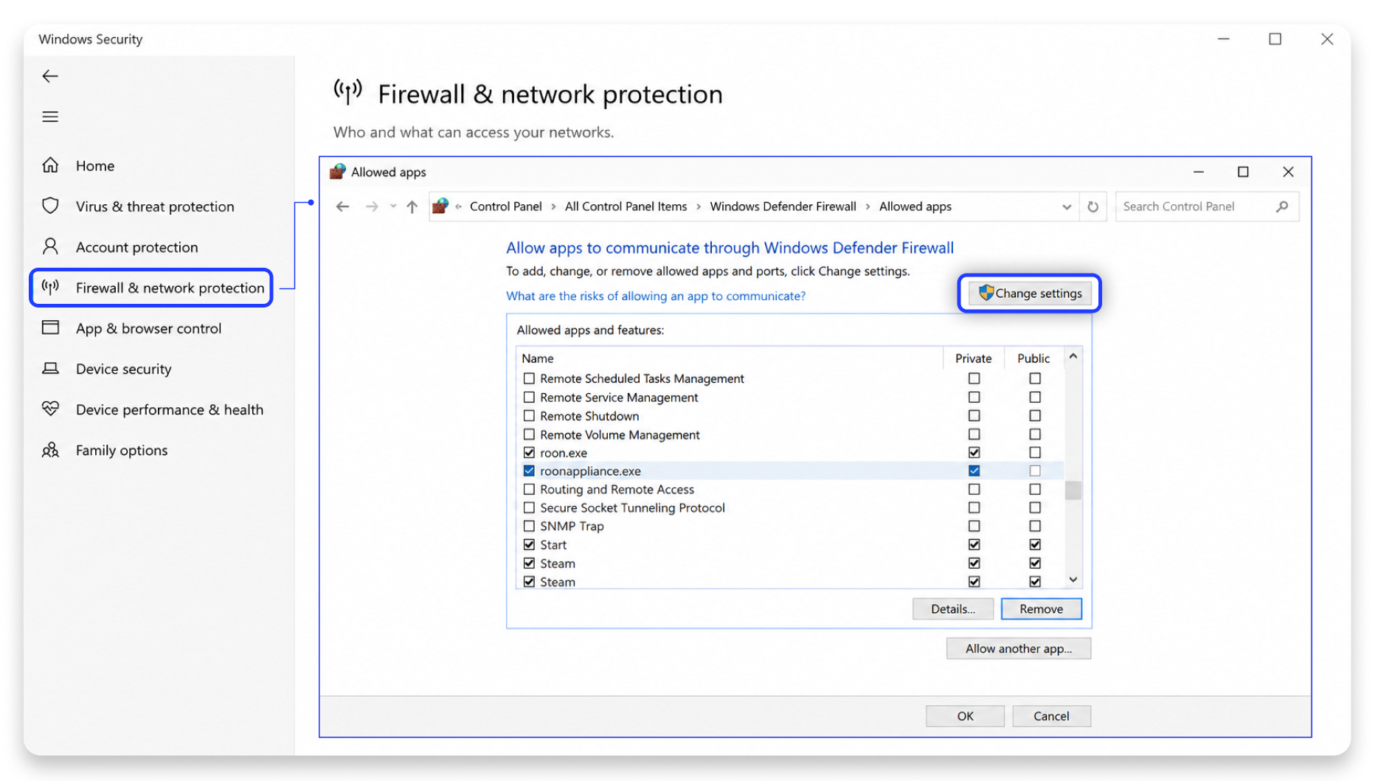This screenshot has width=1378, height=781.
Task: Open Family options section
Action: pyautogui.click(x=122, y=450)
